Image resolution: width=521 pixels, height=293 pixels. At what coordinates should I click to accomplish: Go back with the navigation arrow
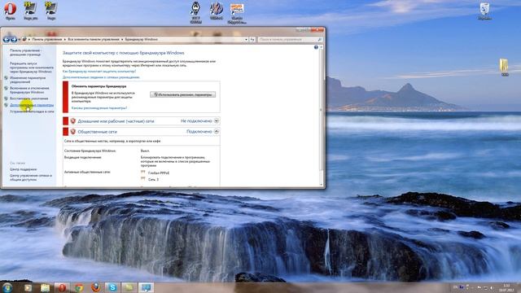(x=7, y=40)
